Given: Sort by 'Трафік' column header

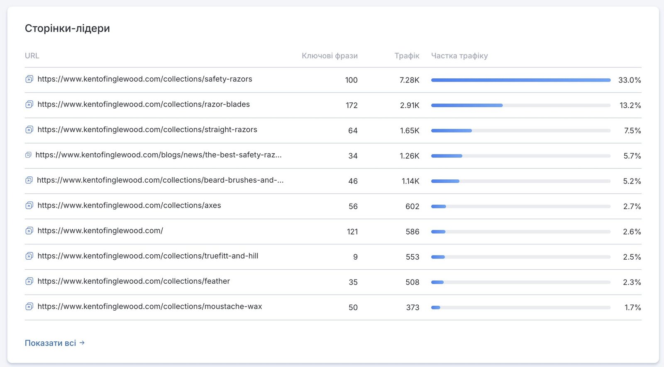Looking at the screenshot, I should click(407, 56).
